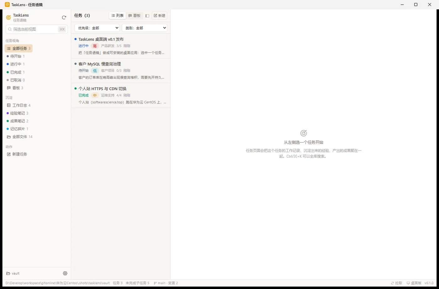
Task: Open 全部文件 in the sidebar
Action: click(x=19, y=137)
